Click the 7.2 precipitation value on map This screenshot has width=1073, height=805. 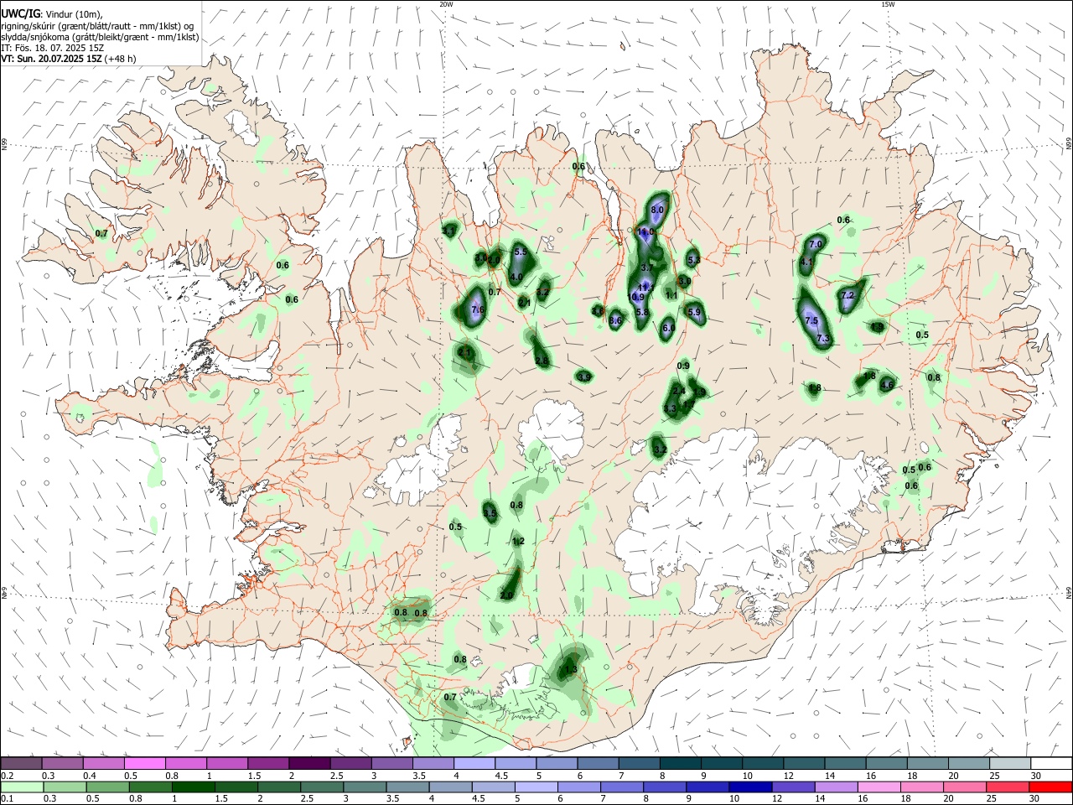coord(847,295)
